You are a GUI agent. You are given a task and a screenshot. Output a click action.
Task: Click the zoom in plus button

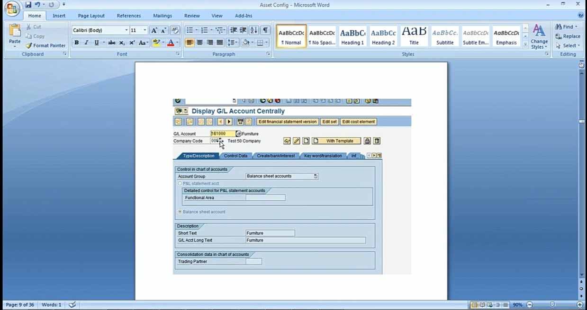[x=579, y=305]
